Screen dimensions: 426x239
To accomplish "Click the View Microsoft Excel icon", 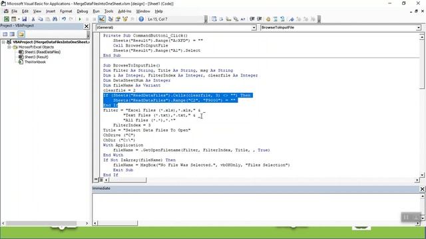I will 6,19.
